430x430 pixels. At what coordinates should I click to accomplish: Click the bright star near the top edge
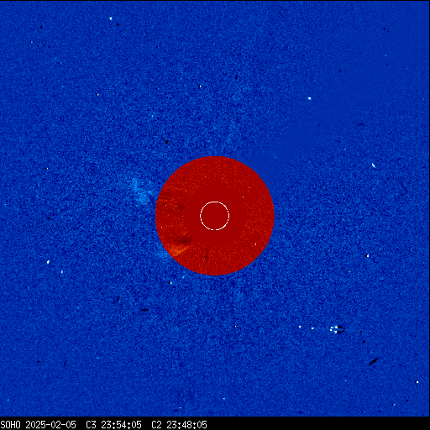coord(111,18)
